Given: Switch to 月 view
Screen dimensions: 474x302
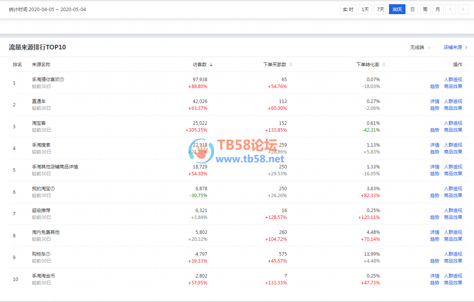Looking at the screenshot, I should click(x=438, y=9).
